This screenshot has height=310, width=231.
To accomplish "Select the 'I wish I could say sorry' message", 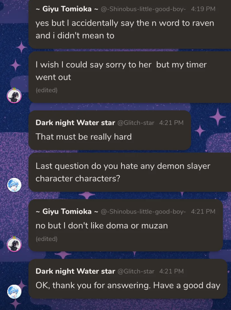I will coord(121,71).
